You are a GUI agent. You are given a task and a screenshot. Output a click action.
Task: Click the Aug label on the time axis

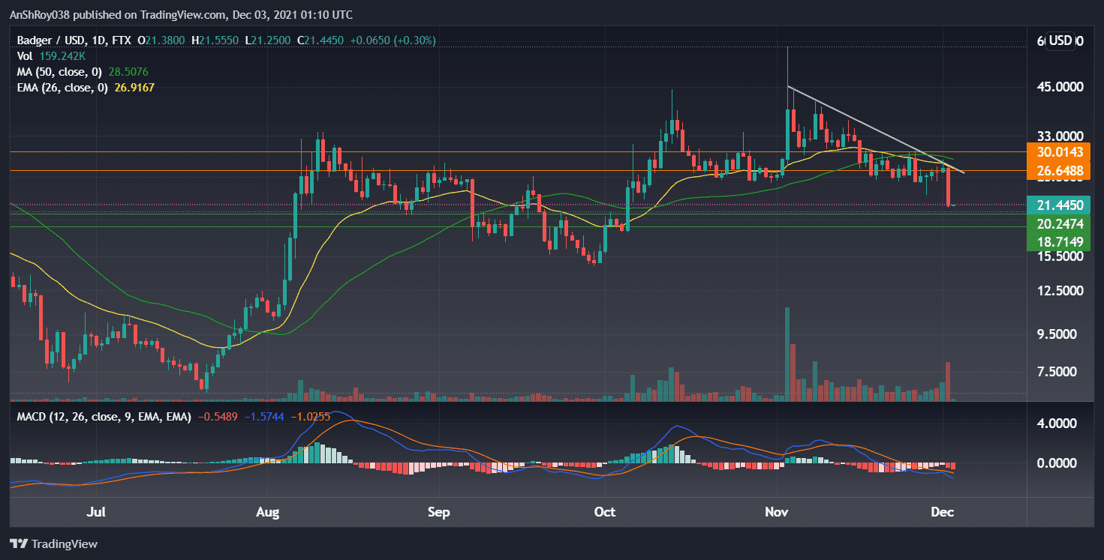268,513
